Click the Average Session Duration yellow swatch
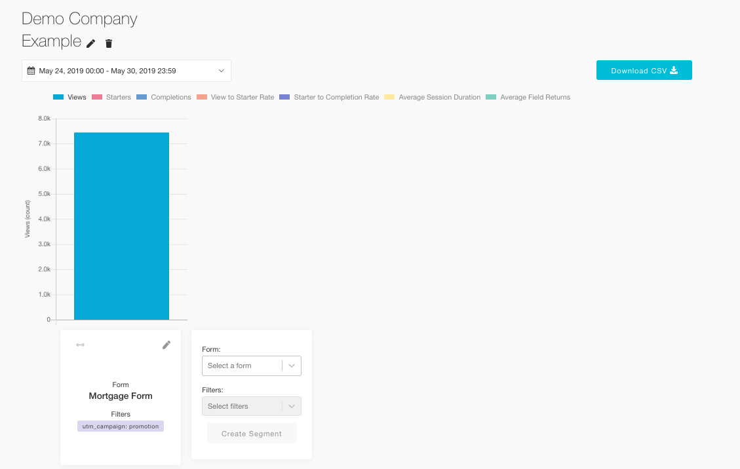The image size is (740, 469). coord(389,97)
